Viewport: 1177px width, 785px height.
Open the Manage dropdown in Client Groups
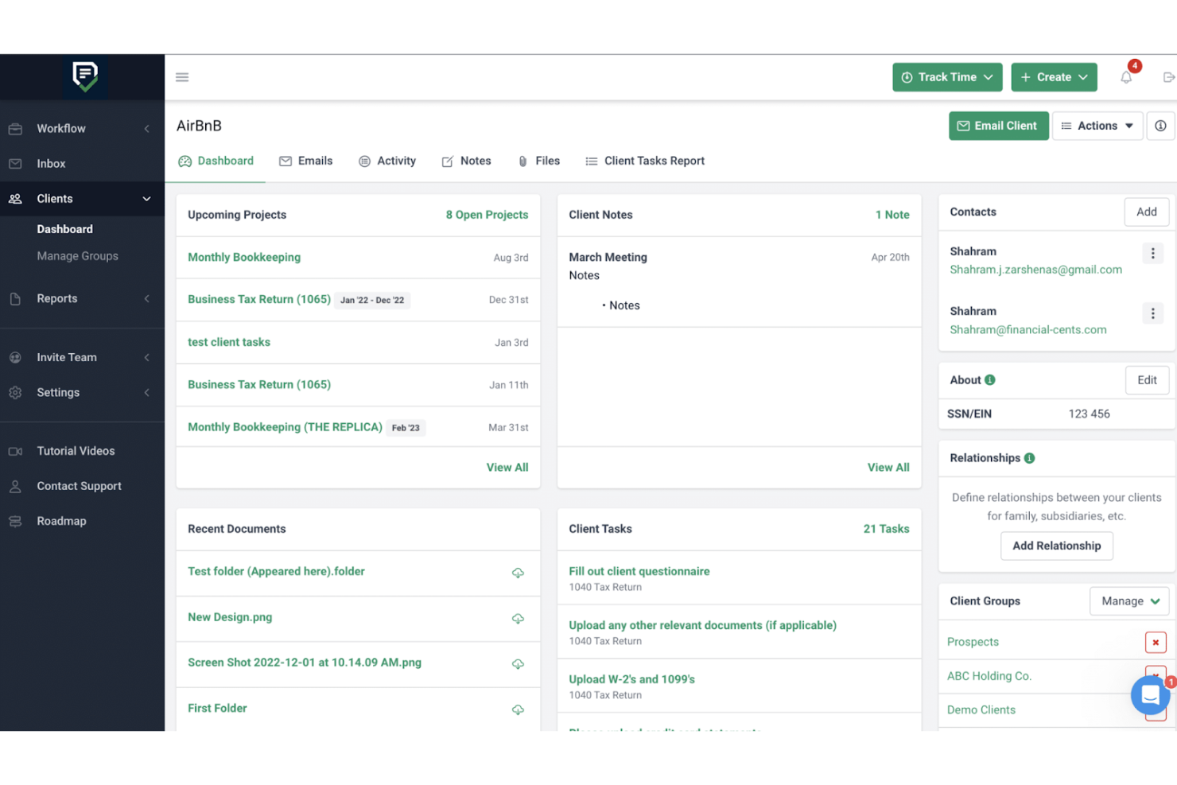[1128, 600]
